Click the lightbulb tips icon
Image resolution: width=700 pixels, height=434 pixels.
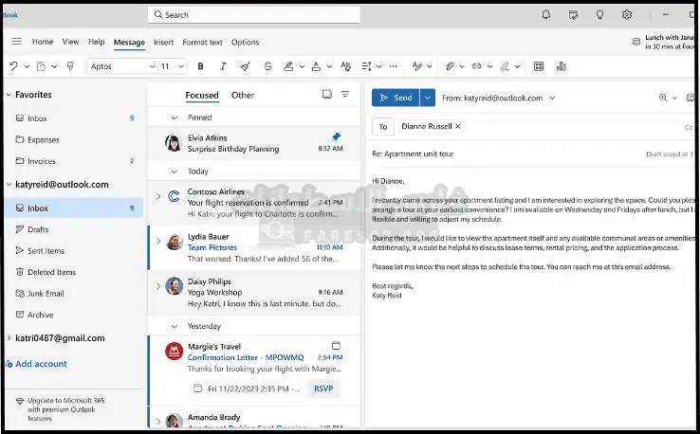tap(599, 15)
